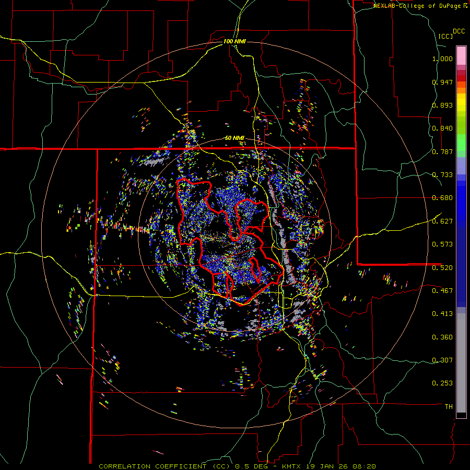The image size is (470, 470).
Task: Select the 1.000 scale value
Action: pyautogui.click(x=442, y=58)
